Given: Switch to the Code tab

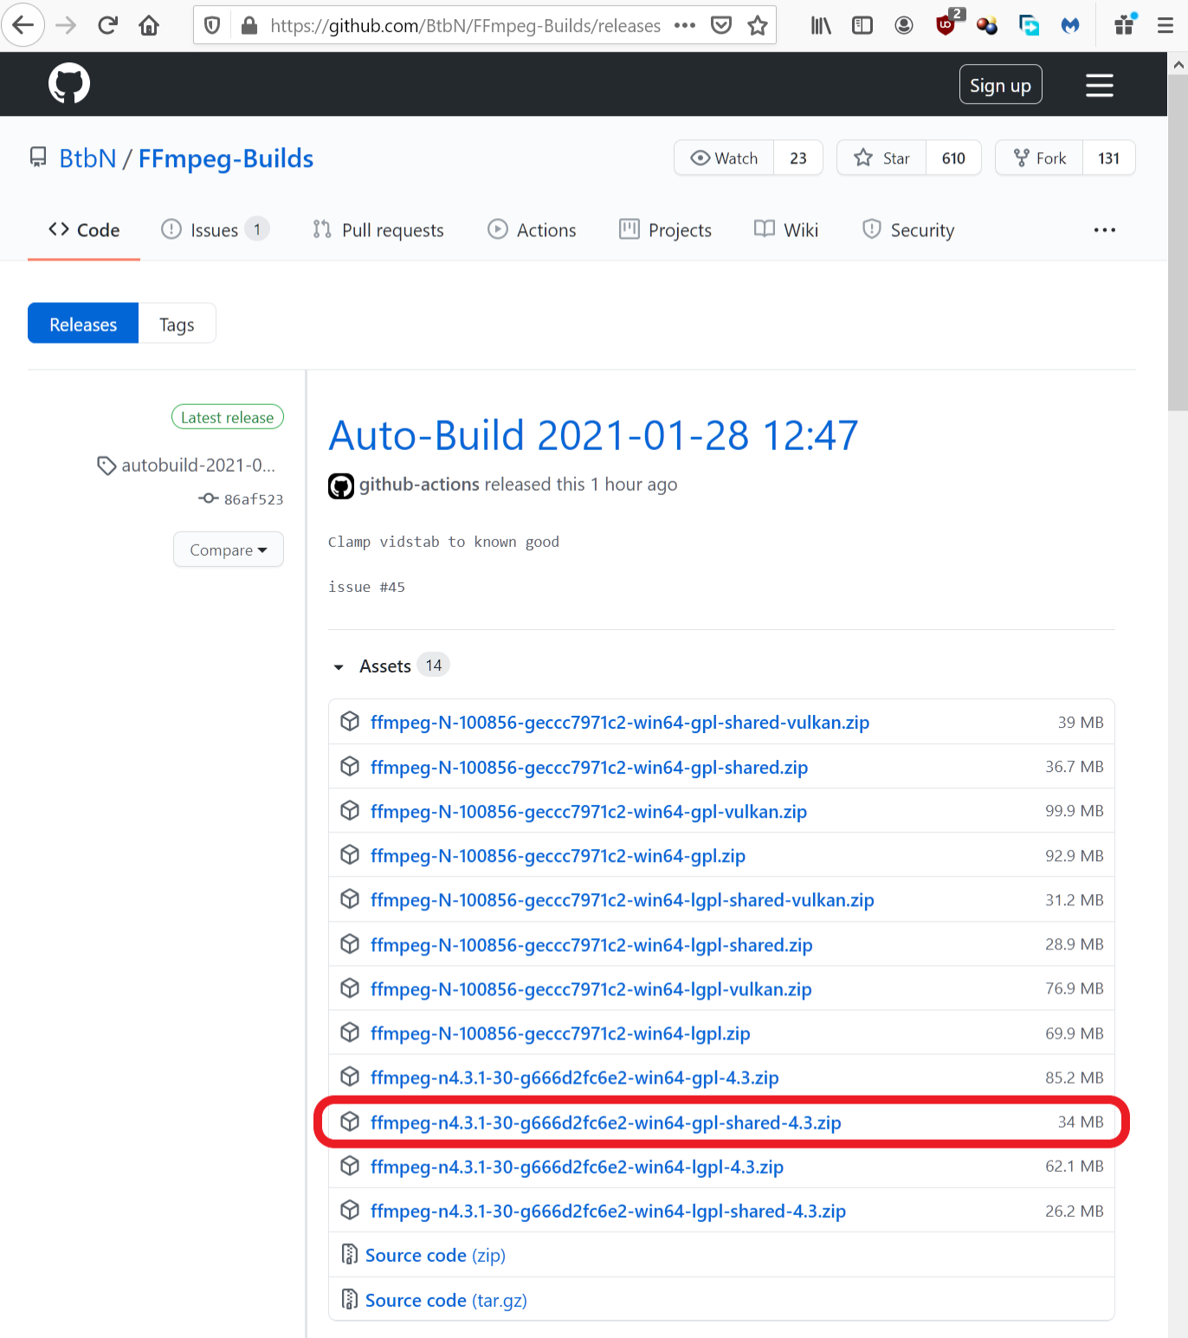Looking at the screenshot, I should (84, 230).
